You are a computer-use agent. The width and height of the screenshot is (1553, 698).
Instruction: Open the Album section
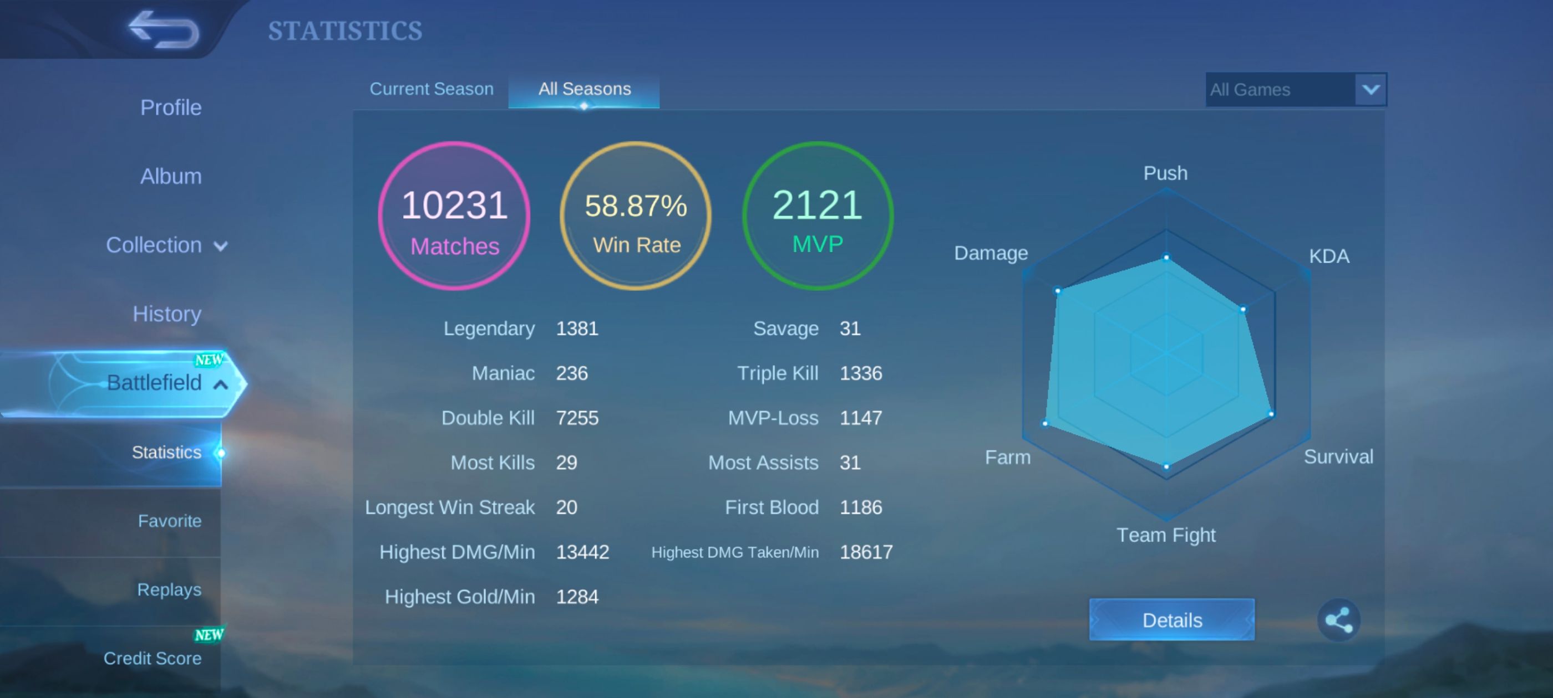click(171, 177)
